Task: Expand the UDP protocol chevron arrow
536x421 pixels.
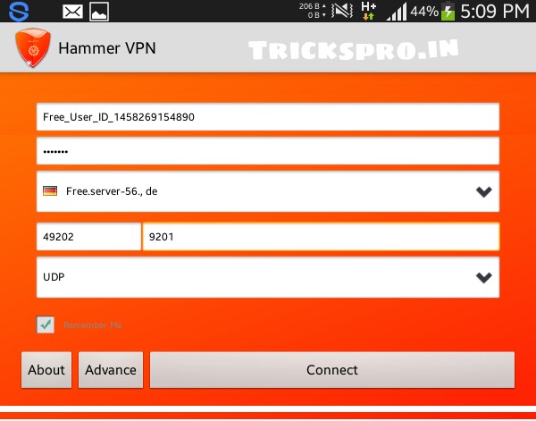Action: click(483, 277)
